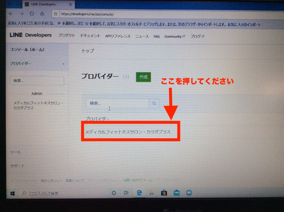Image resolution: width=284 pixels, height=212 pixels.
Task: Open provider メディカルフィットネスサロン・カラダプラス in the main list
Action: tap(128, 132)
